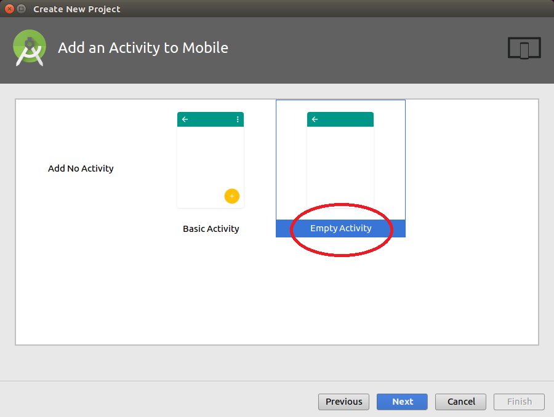This screenshot has width=554, height=417.
Task: Click the mobile and tablet device icon
Action: click(524, 48)
